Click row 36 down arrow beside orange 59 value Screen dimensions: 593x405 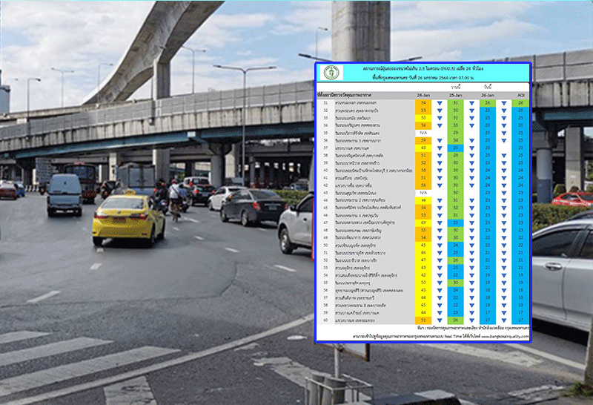click(440, 140)
